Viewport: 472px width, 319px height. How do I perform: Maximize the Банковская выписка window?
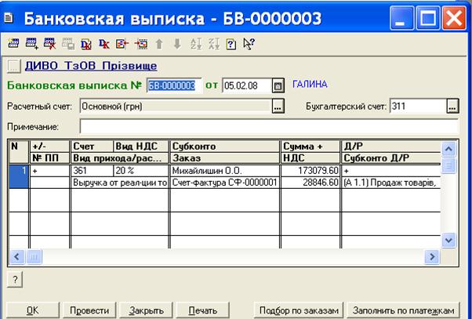point(428,18)
